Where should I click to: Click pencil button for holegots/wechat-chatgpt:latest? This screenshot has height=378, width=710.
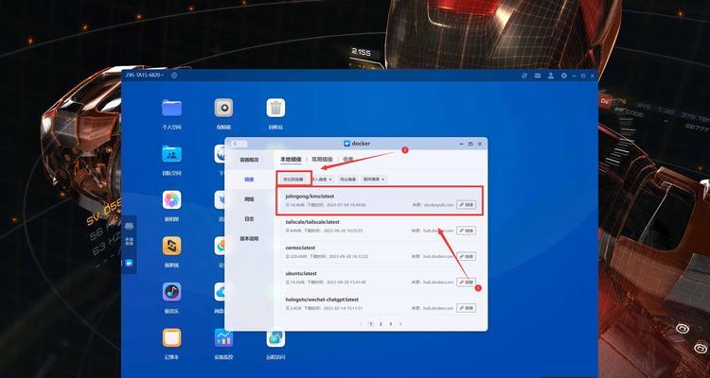point(466,308)
